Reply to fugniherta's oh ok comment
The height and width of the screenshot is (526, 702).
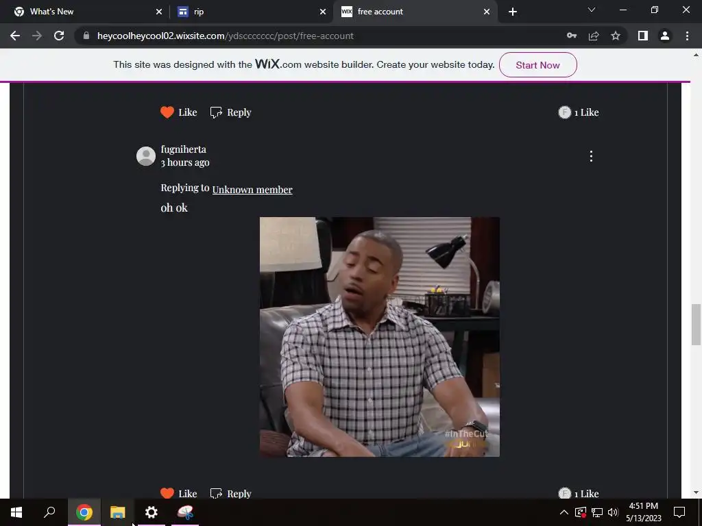[230, 493]
